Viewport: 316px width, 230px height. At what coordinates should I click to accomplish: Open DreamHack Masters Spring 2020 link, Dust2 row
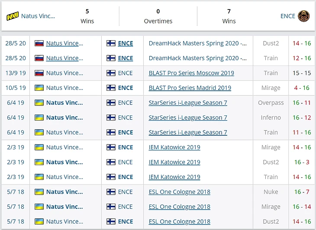point(197,43)
